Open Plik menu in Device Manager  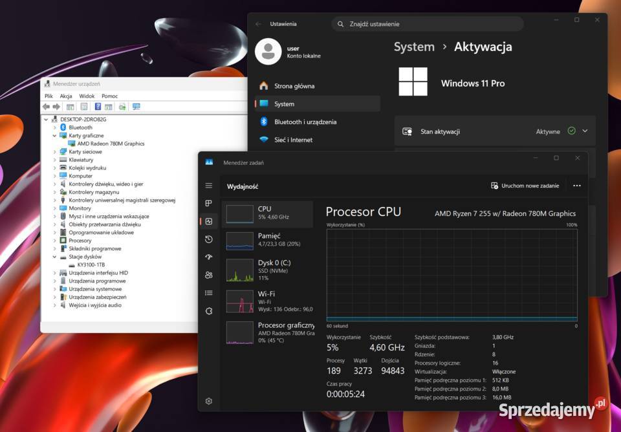pyautogui.click(x=49, y=96)
